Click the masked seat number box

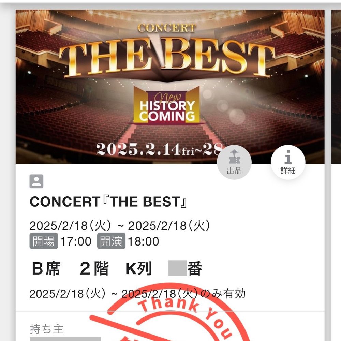tap(177, 268)
